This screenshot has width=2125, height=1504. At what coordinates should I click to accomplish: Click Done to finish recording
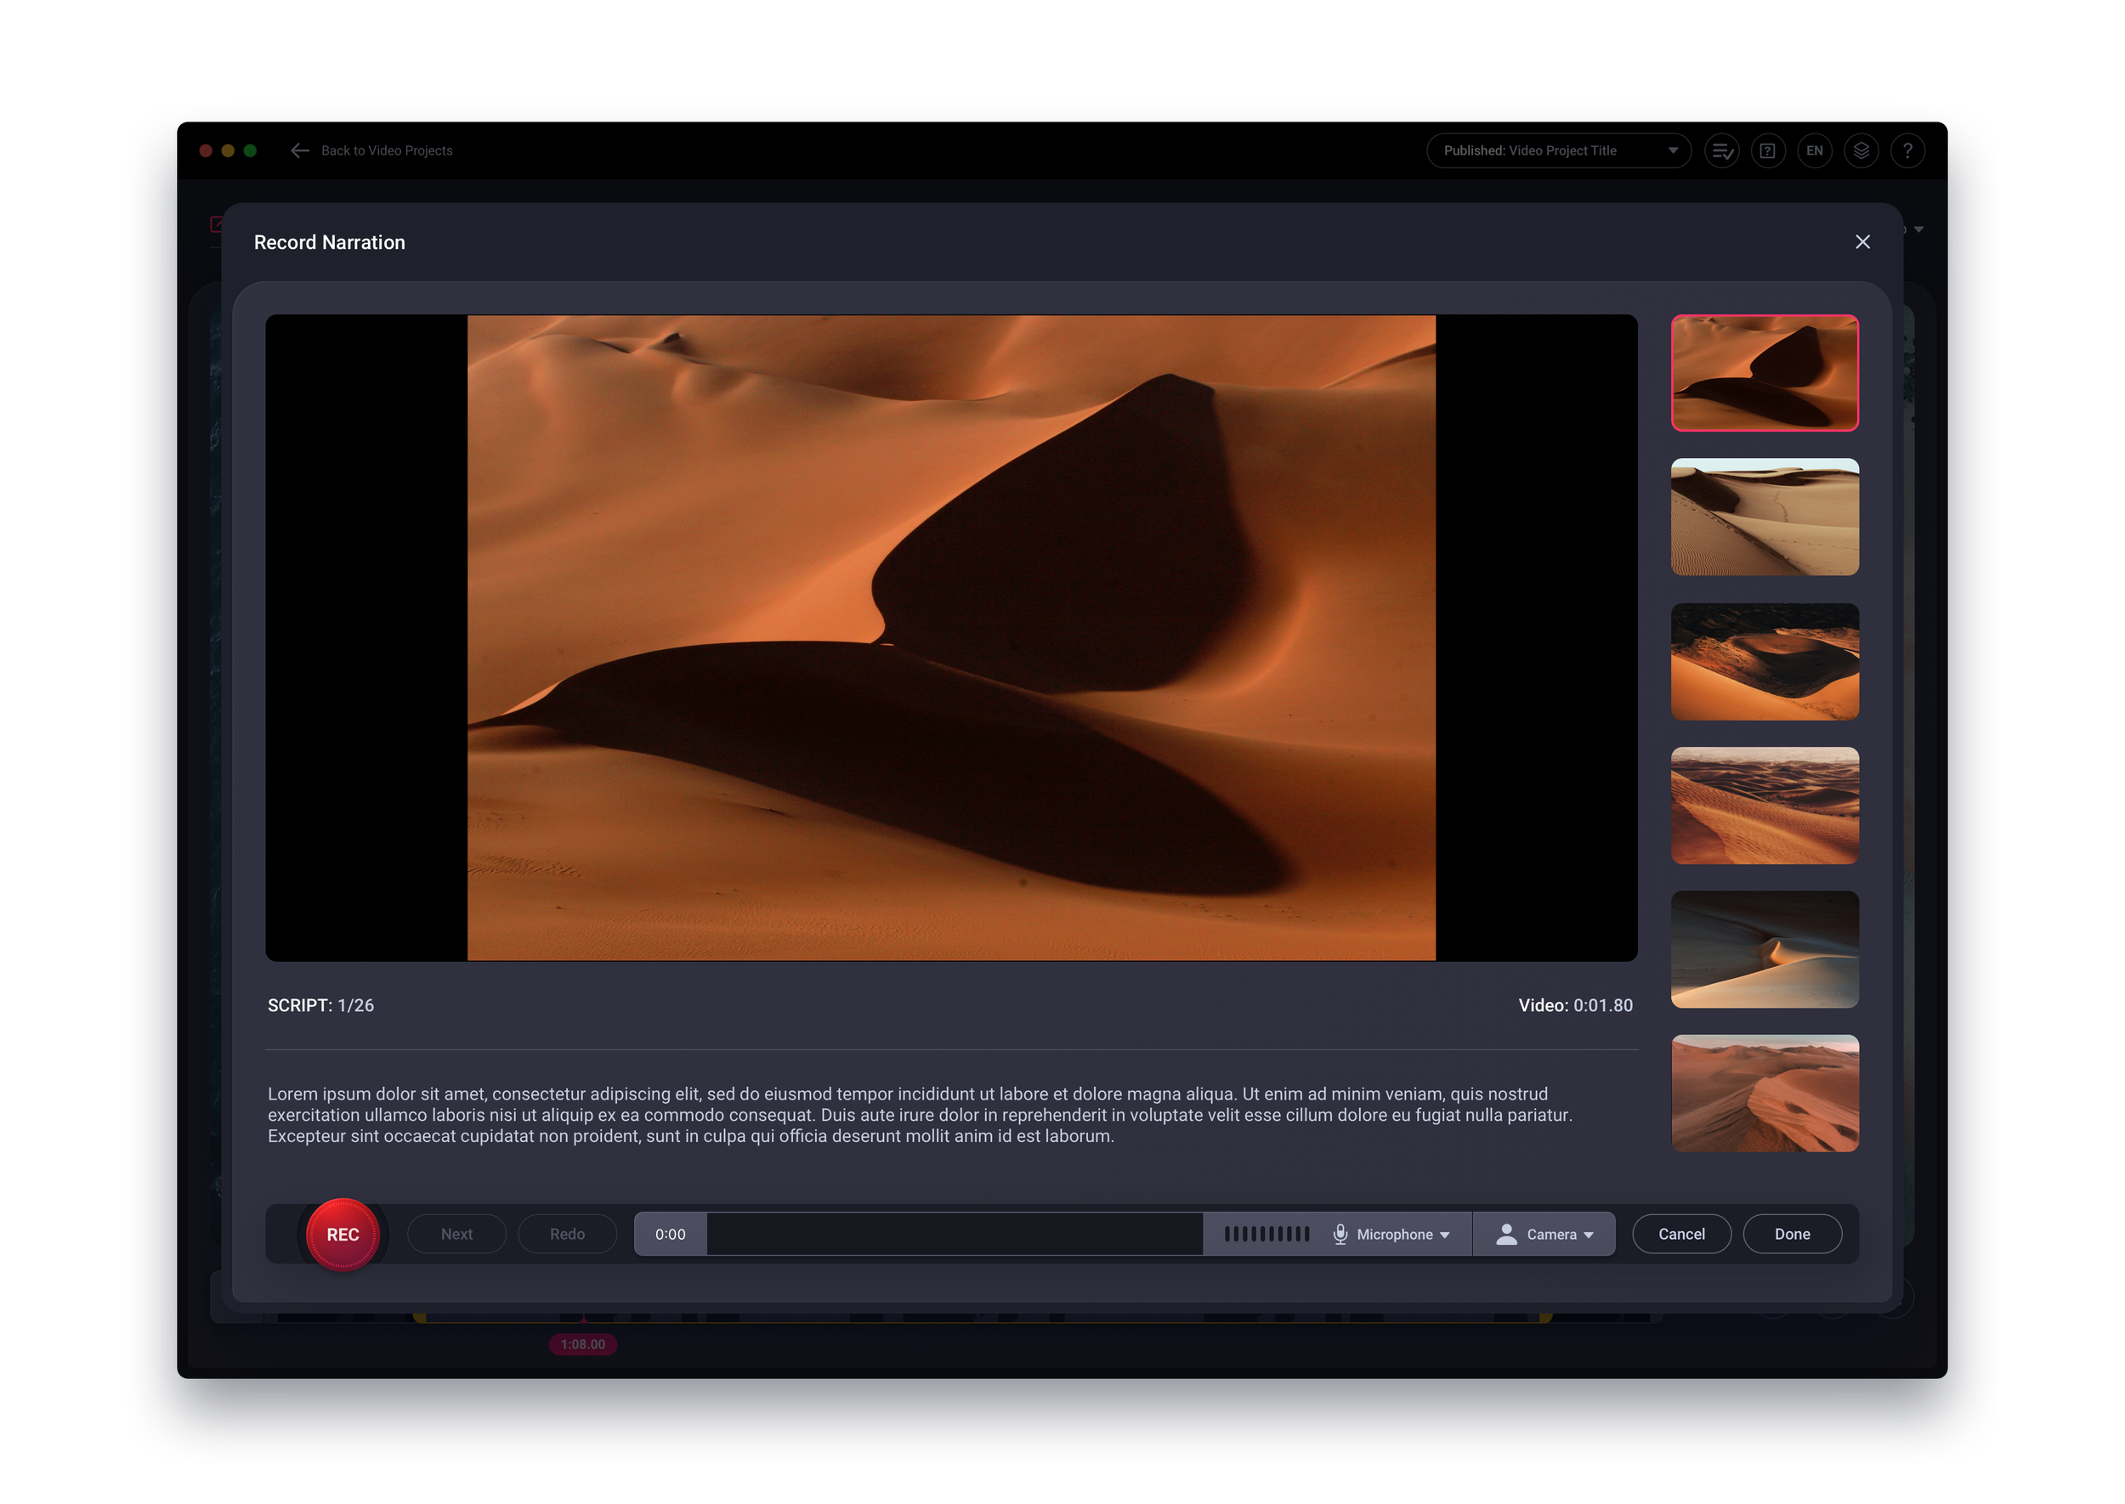click(x=1792, y=1234)
